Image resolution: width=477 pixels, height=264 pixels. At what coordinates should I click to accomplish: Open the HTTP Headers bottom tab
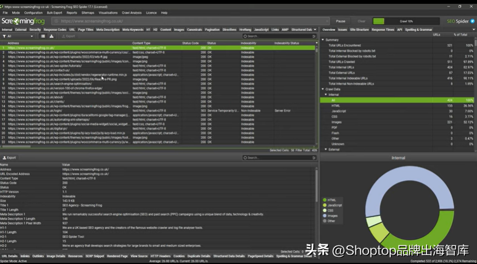pos(160,256)
